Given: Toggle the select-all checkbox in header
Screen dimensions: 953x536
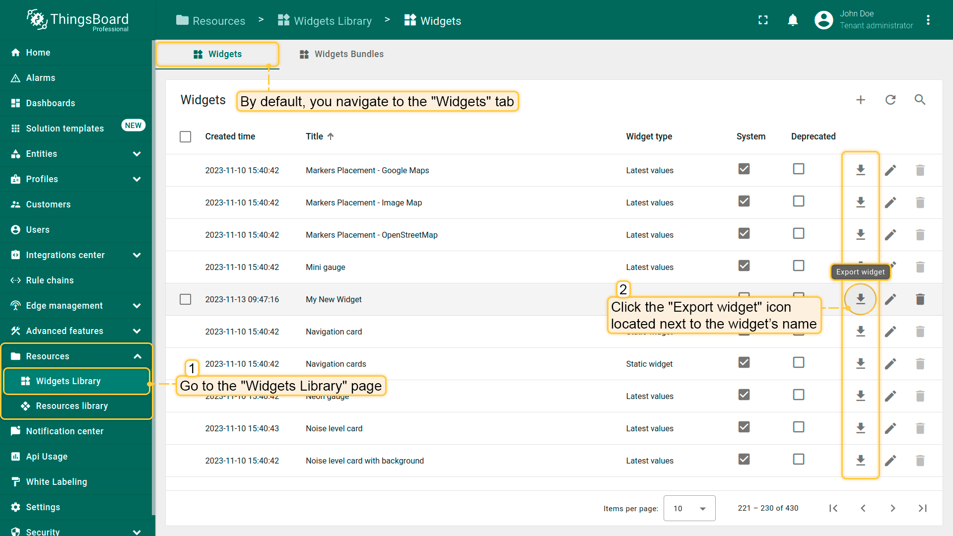Looking at the screenshot, I should 185,136.
